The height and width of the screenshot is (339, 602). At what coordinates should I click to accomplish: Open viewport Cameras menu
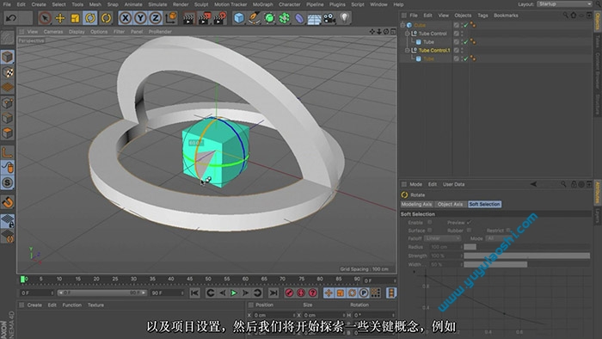[53, 32]
